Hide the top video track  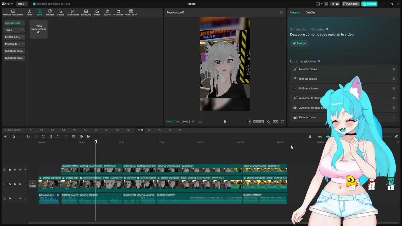point(14,170)
